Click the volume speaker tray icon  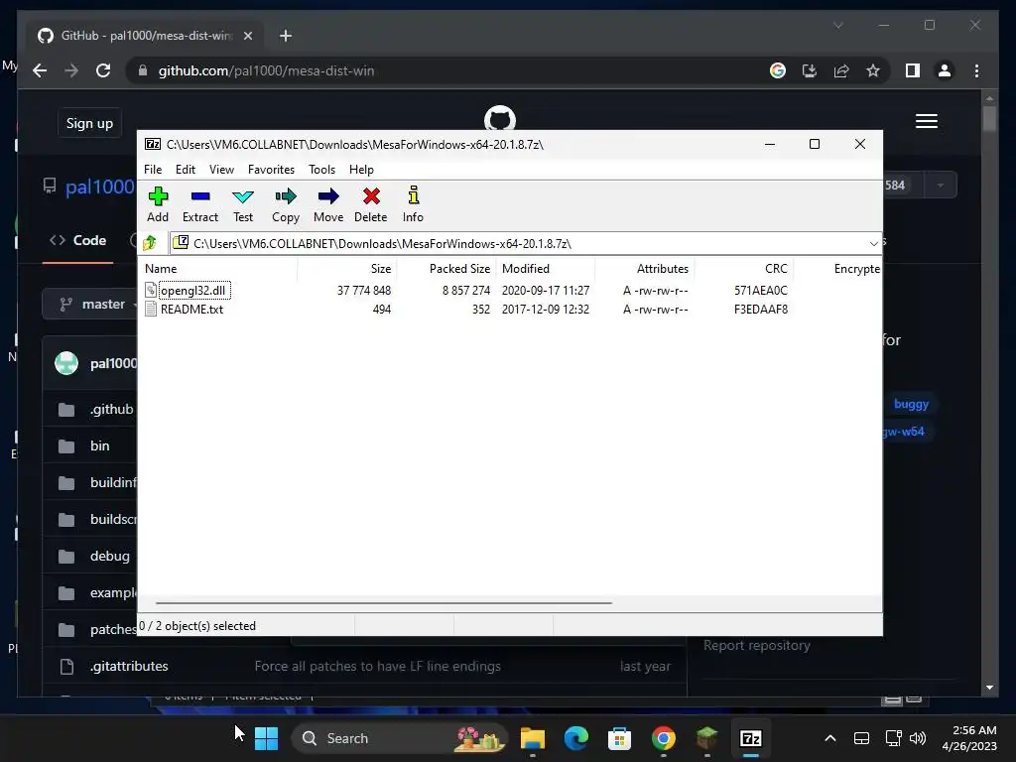click(x=918, y=738)
